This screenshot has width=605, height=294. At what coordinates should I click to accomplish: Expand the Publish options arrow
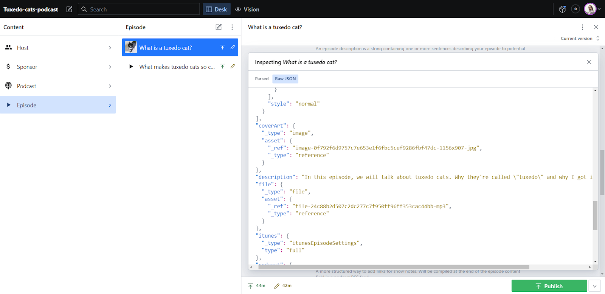pyautogui.click(x=594, y=286)
